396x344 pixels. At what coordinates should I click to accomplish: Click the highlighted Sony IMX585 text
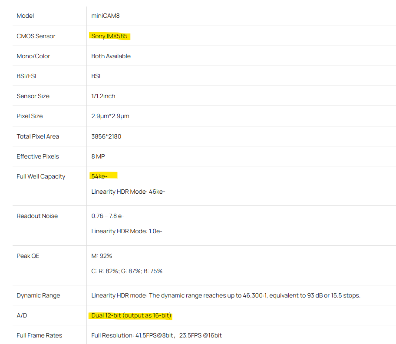pos(109,36)
